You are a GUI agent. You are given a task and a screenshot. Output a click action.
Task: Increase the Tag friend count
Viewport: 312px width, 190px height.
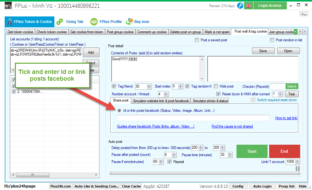149,85
